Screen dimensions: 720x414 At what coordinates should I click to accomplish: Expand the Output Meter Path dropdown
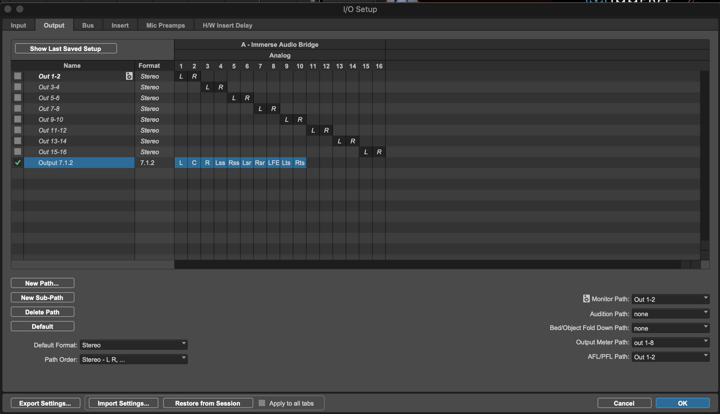670,342
